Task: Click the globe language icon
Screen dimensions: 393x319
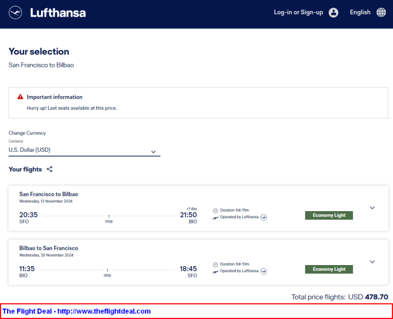Action: pos(381,12)
